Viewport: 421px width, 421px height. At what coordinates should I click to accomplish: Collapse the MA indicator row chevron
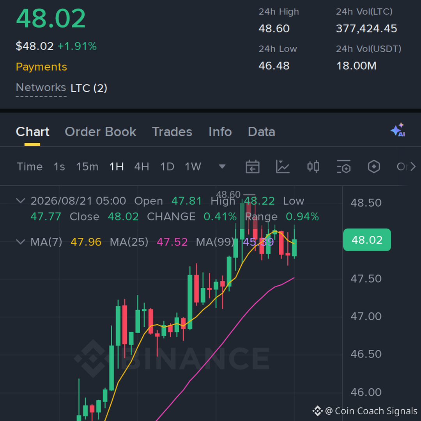21,242
